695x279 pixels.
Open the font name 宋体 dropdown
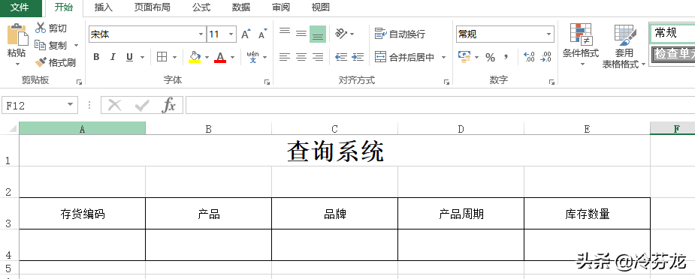tap(201, 34)
